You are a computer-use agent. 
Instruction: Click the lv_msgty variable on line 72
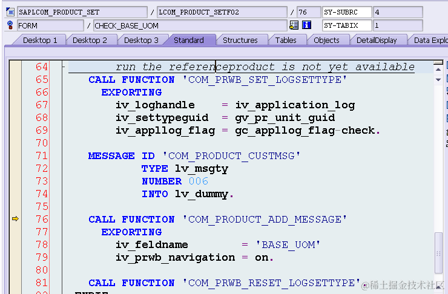click(202, 169)
